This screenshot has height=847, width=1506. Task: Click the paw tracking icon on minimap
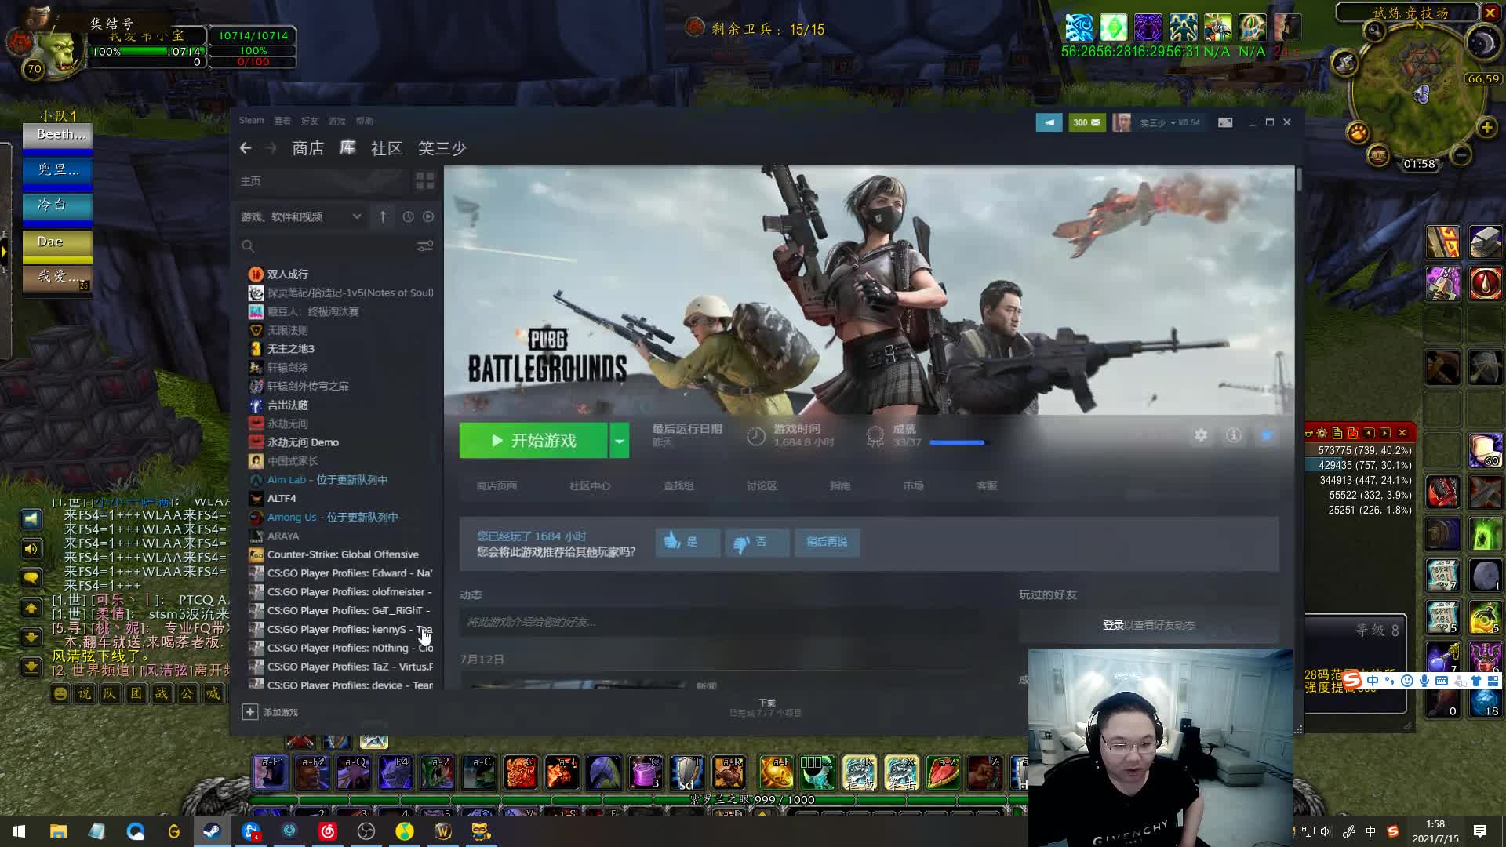(x=1358, y=132)
